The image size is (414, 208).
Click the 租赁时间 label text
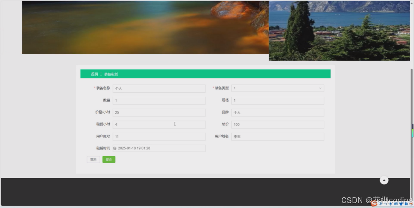click(x=103, y=148)
